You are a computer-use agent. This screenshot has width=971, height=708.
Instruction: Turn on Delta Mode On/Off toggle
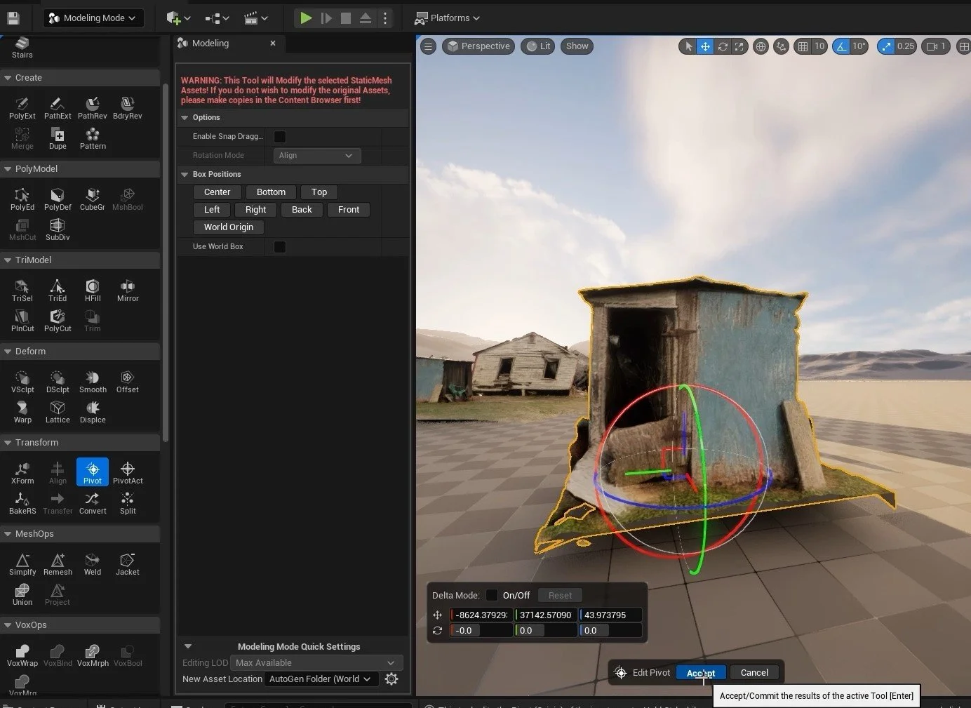click(x=491, y=595)
